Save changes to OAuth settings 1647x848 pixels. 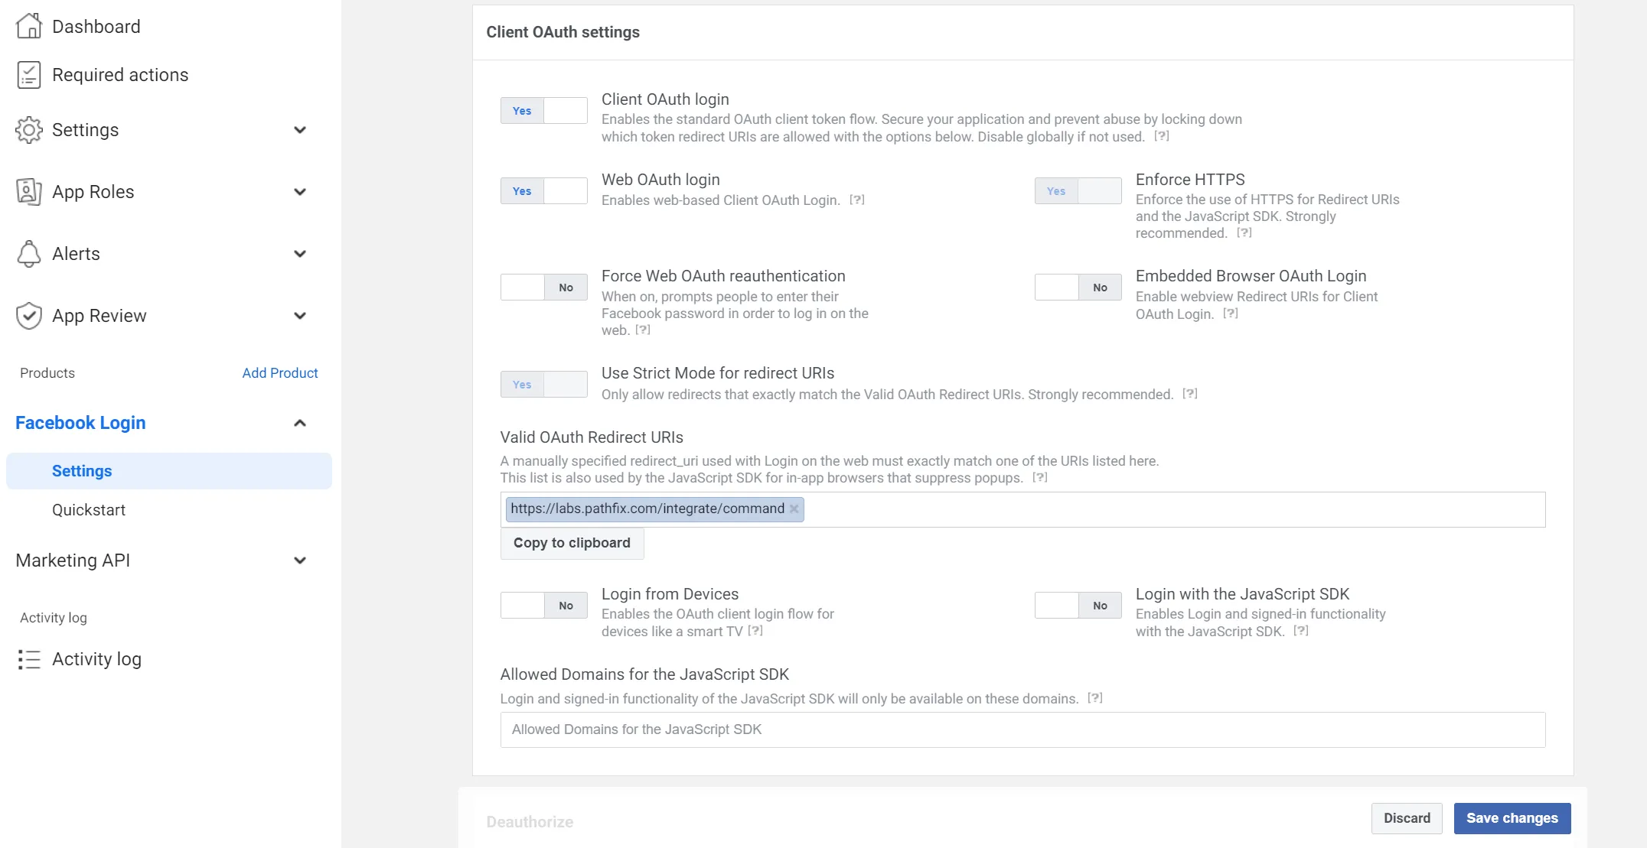[1512, 818]
